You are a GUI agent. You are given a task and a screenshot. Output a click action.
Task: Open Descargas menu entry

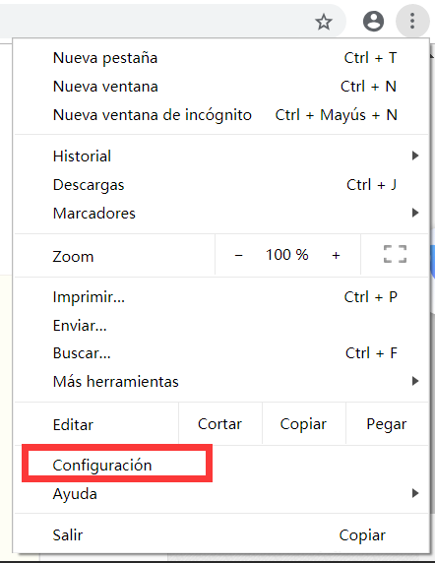[221, 185]
